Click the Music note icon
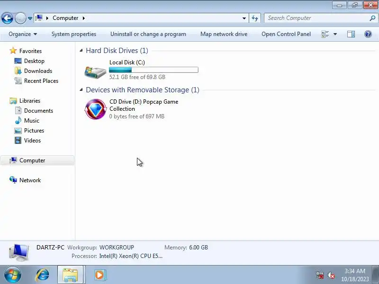Screen dimensions: 379x284 [18, 120]
